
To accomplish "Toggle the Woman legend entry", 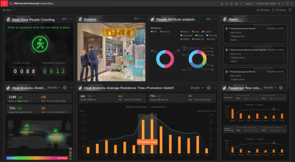I will pos(165,32).
